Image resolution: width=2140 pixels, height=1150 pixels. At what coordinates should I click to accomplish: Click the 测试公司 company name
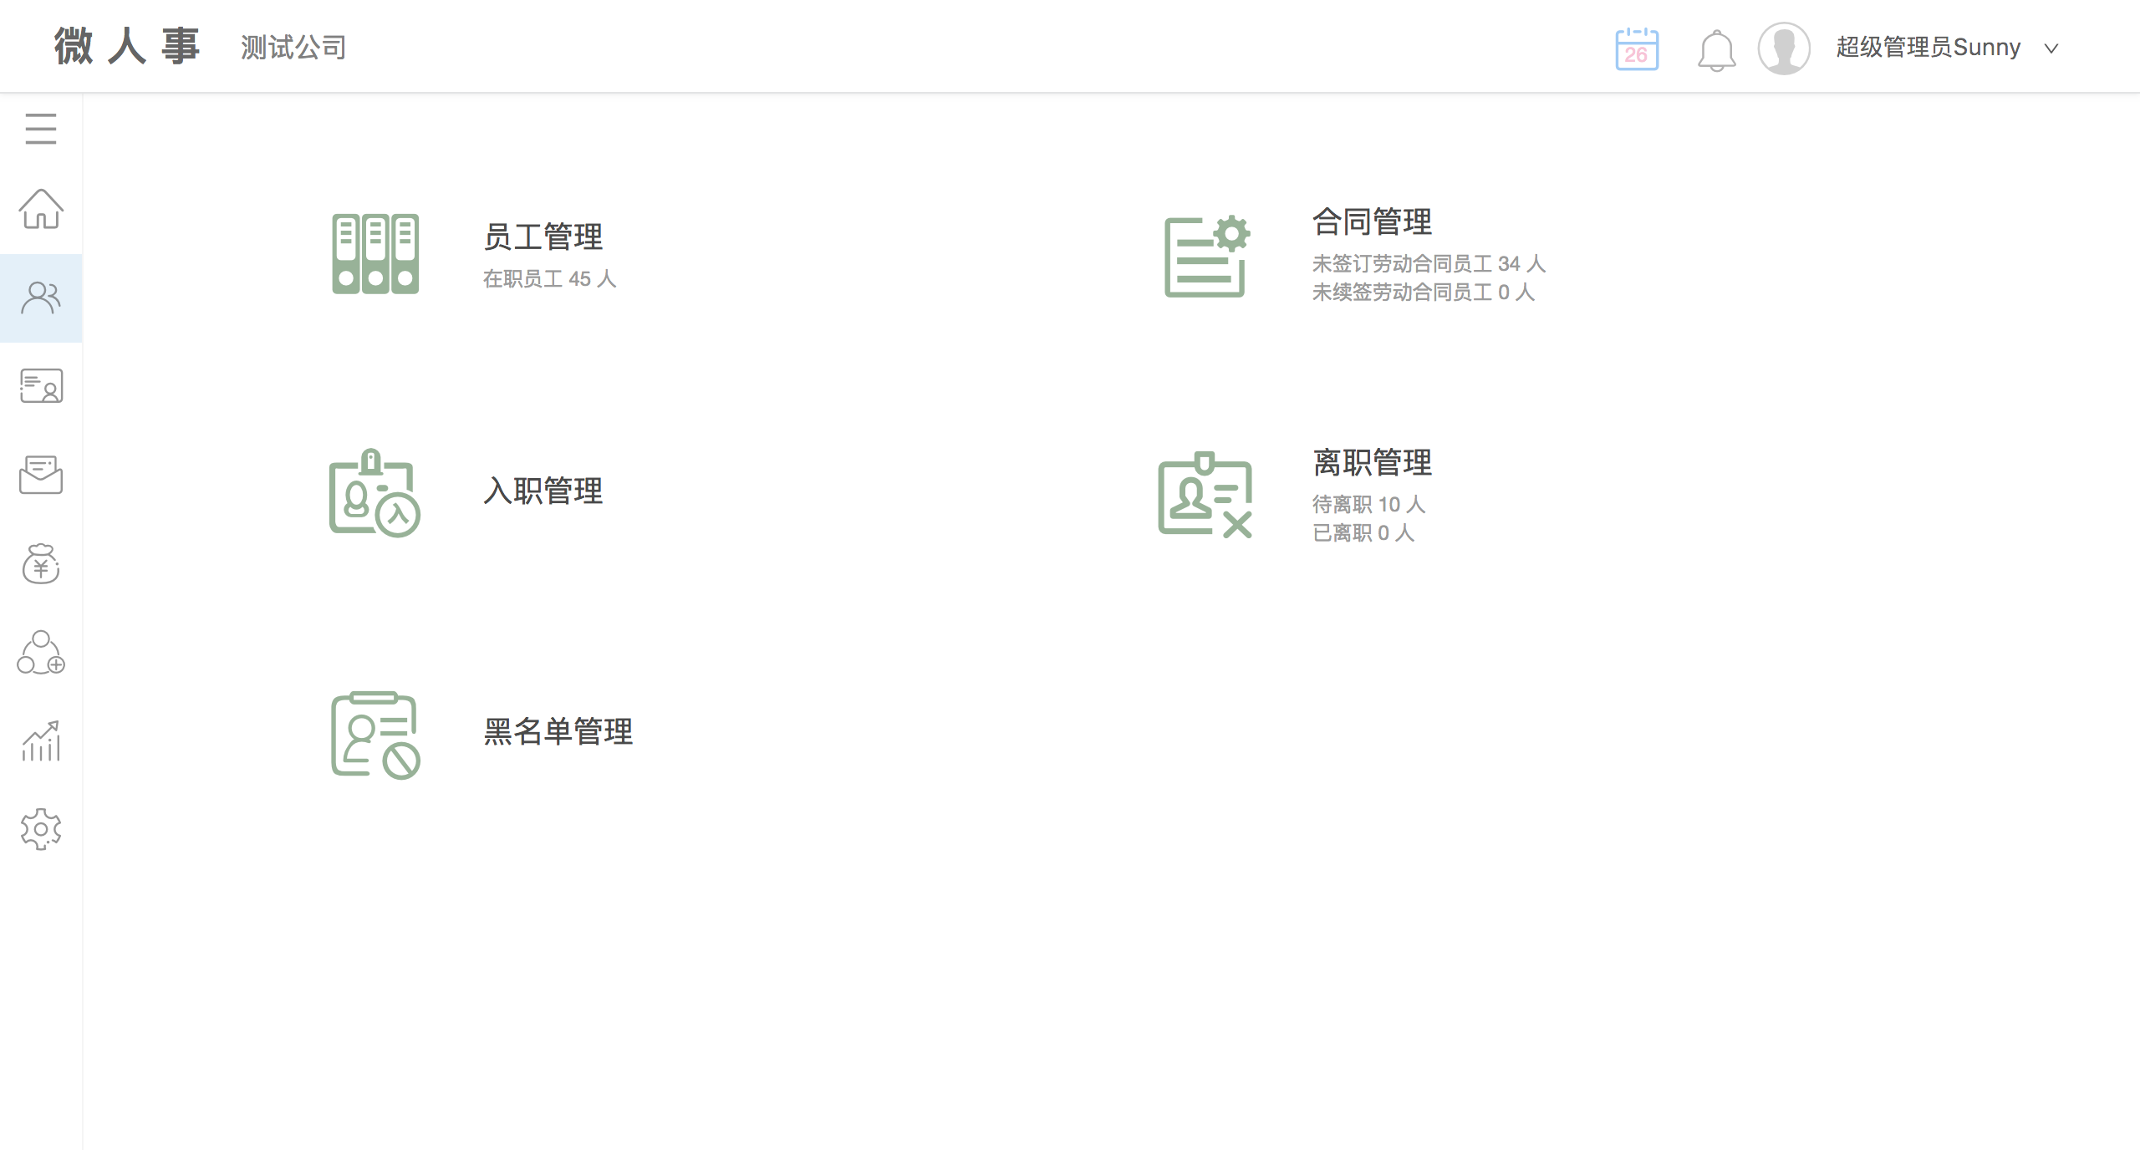click(x=293, y=48)
